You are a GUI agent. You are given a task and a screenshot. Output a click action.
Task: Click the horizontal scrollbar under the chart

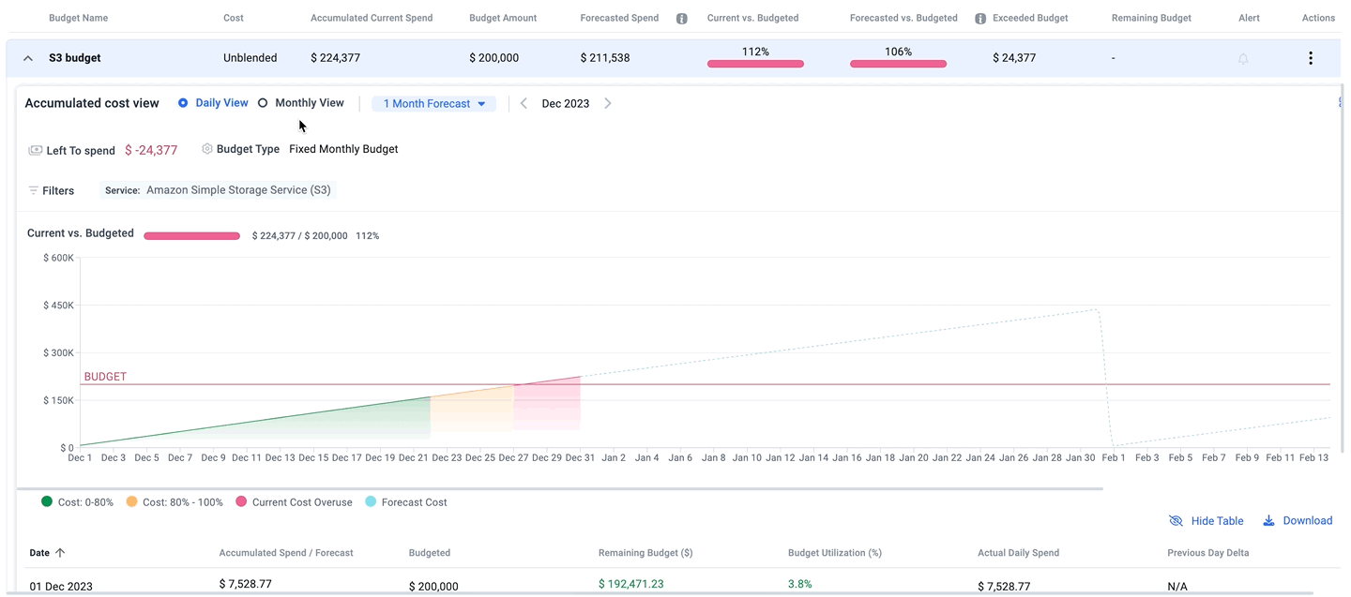point(560,488)
